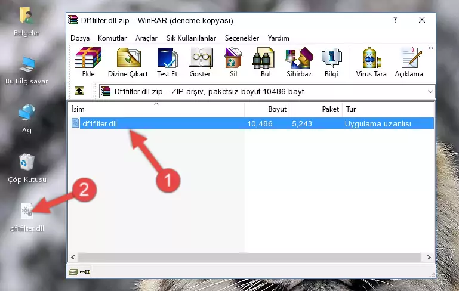459x291 pixels.
Task: Launch the Sihirbaz wizard
Action: tap(299, 62)
